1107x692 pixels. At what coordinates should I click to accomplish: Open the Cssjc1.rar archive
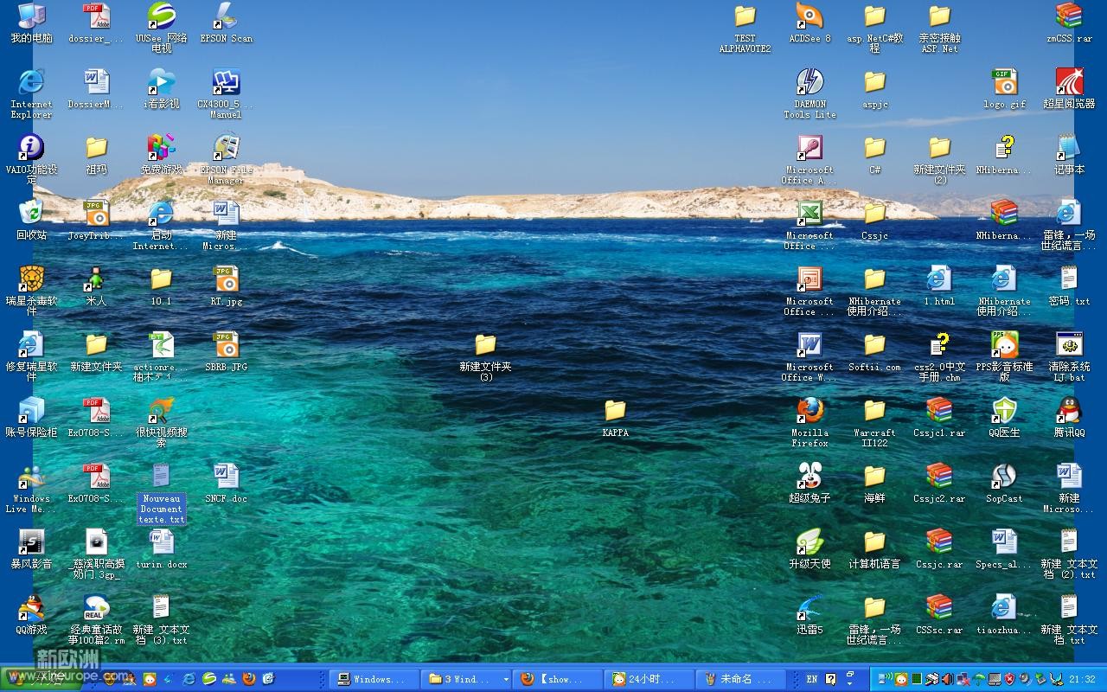(939, 416)
